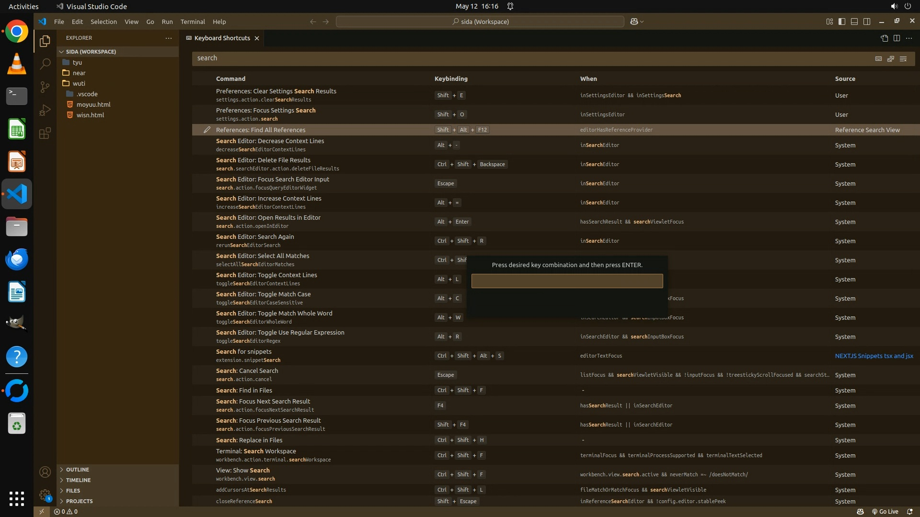Open the Terminal menu
Screen dimensions: 920x517
click(193, 22)
